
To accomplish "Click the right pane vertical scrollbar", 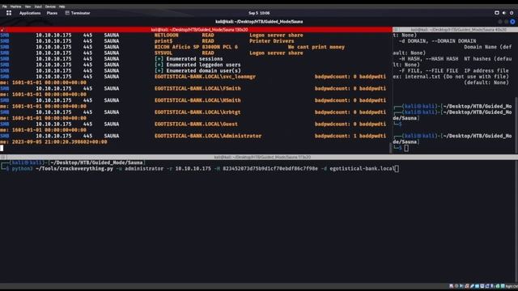I will [x=516, y=124].
